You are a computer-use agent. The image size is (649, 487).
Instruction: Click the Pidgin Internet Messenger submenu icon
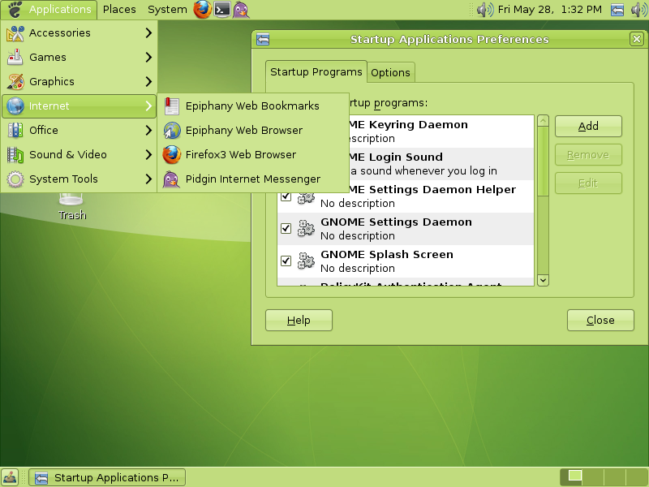(x=172, y=179)
